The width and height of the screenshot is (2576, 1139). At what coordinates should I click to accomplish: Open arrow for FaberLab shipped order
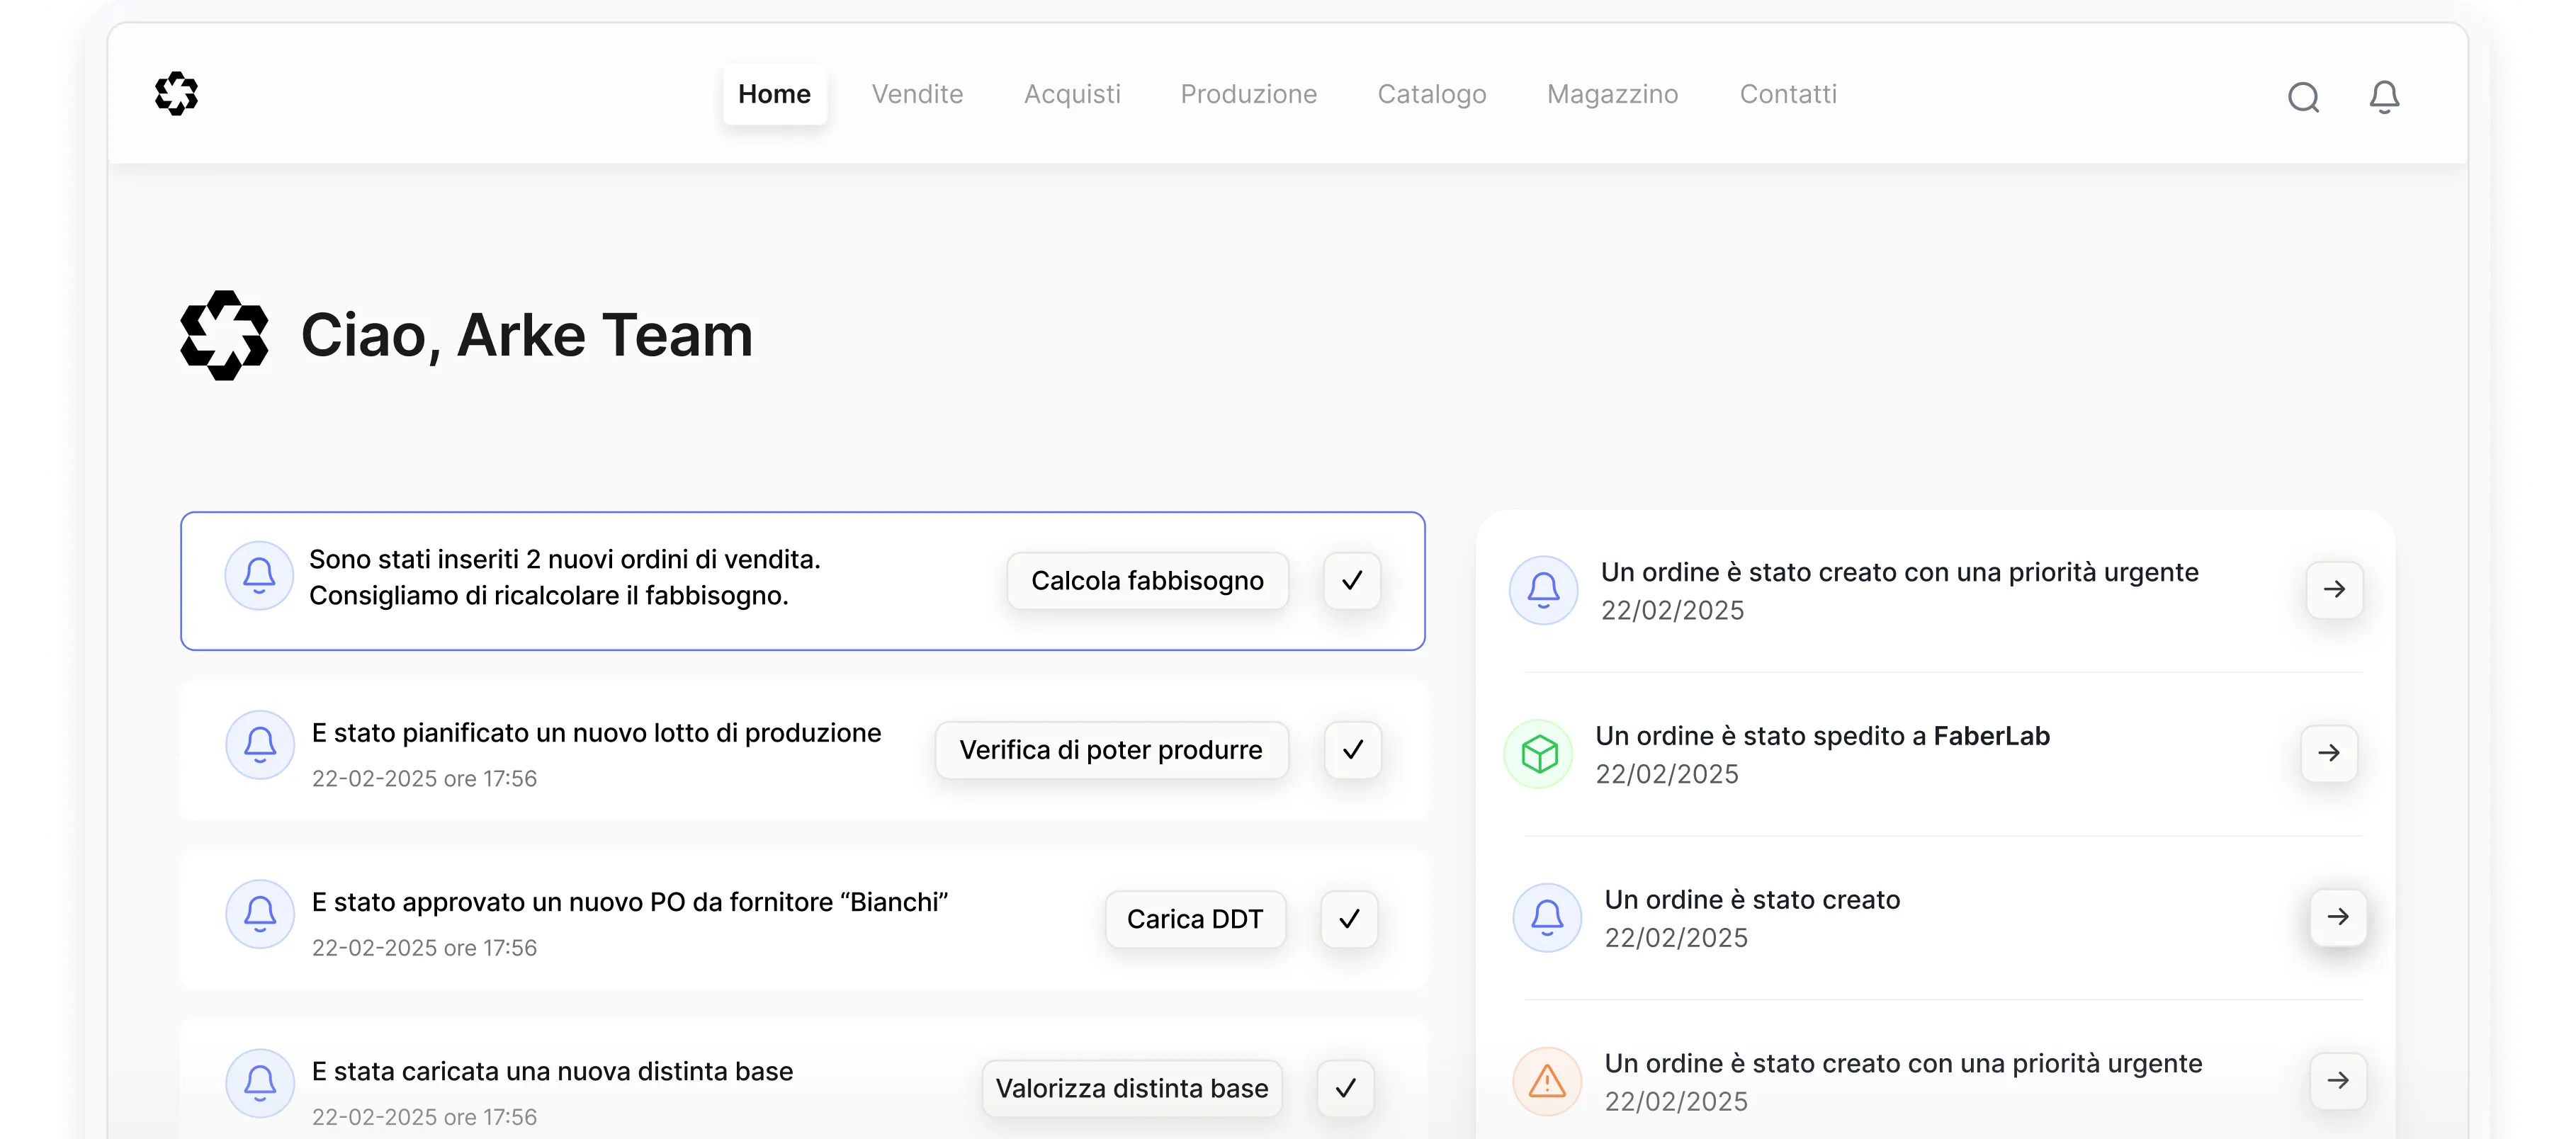pos(2328,753)
